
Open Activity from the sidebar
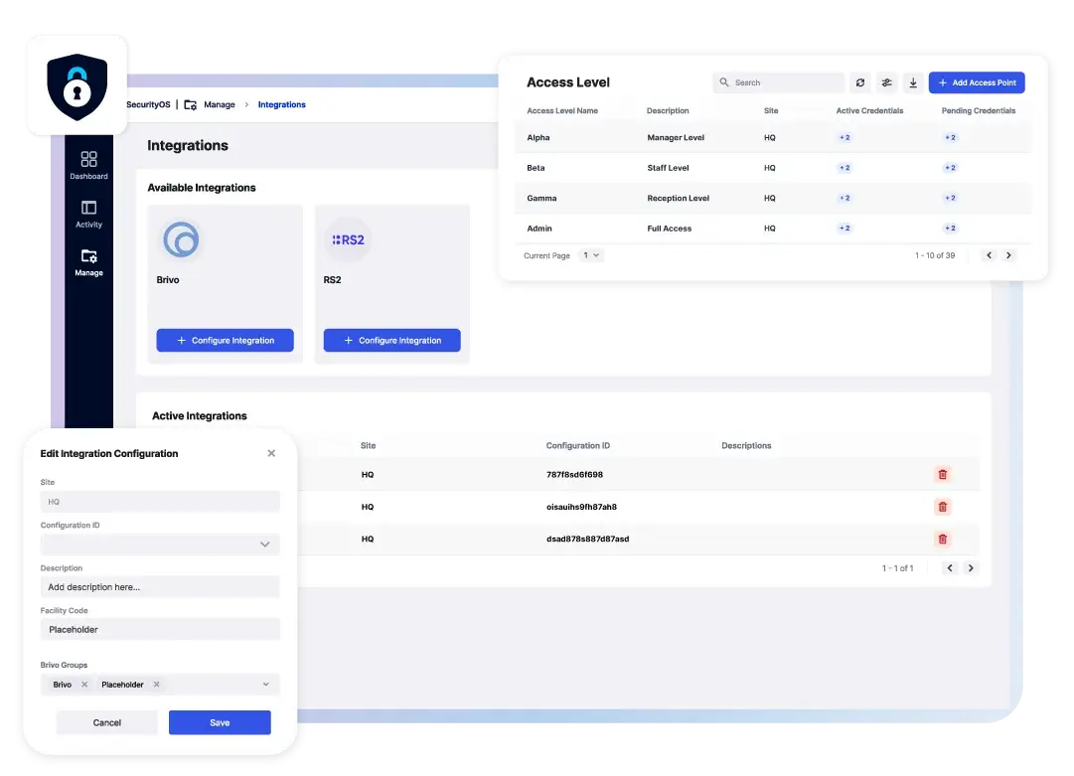click(88, 214)
